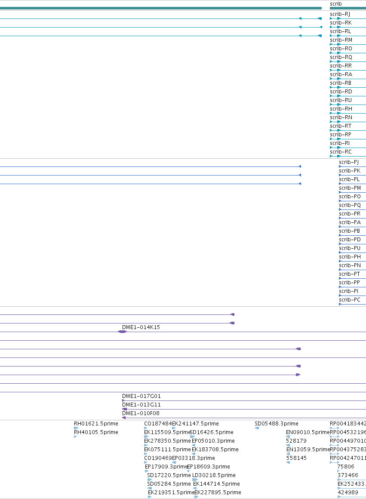Open EST EK115509.5prime
The image size is (366, 499).
[x=167, y=432]
